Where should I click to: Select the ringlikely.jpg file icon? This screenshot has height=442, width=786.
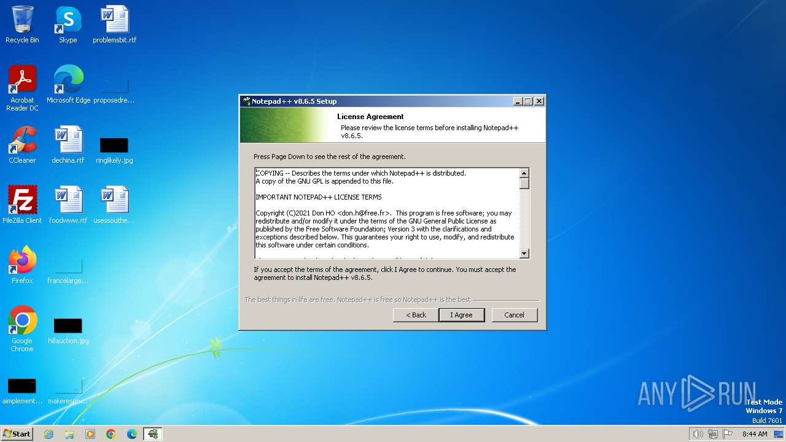pos(114,150)
